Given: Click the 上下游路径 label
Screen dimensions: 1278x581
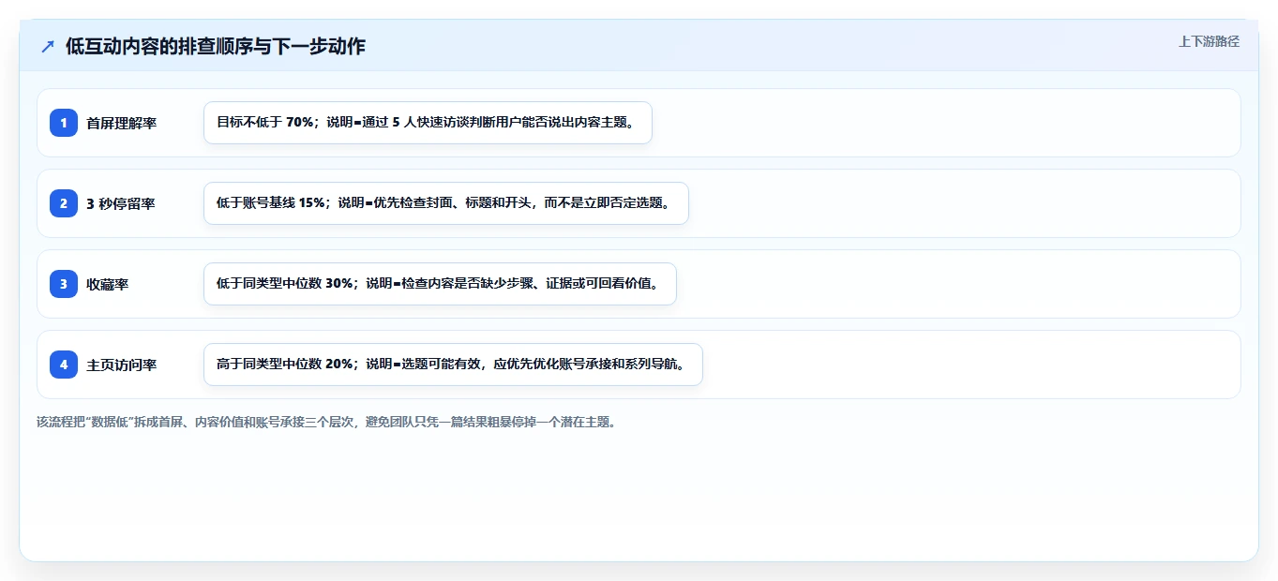Looking at the screenshot, I should coord(1209,41).
